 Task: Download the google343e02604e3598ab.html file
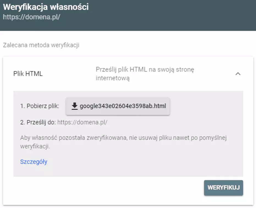[118, 106]
